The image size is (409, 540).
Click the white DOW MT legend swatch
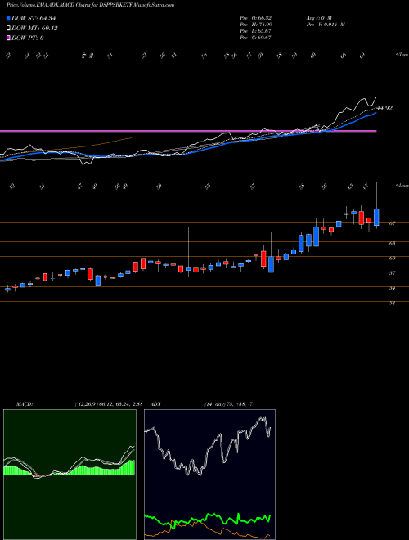[8, 29]
